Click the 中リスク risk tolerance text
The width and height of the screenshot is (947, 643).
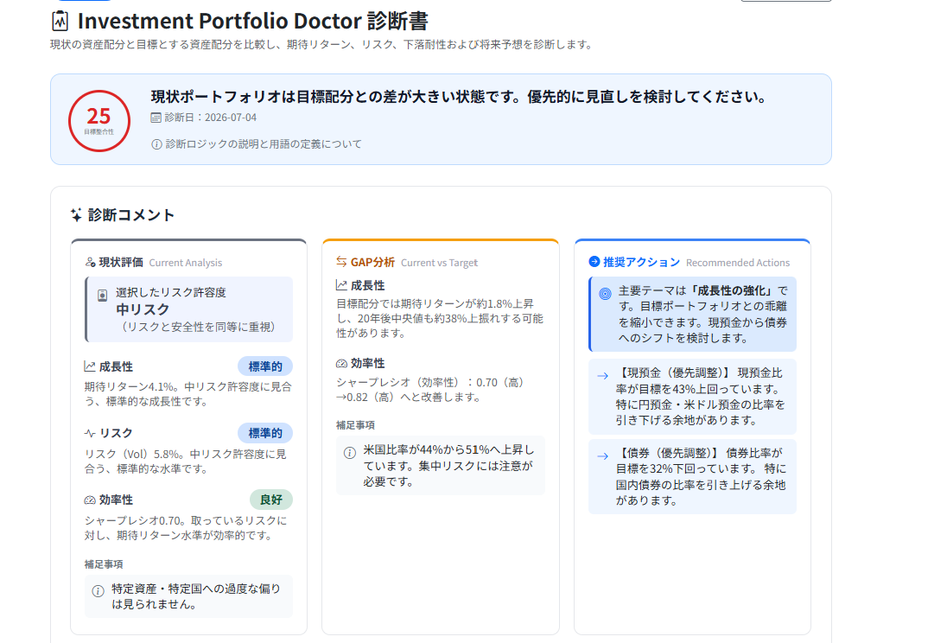coord(143,309)
